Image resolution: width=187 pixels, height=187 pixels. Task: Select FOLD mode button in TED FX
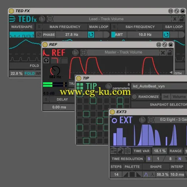(30, 73)
